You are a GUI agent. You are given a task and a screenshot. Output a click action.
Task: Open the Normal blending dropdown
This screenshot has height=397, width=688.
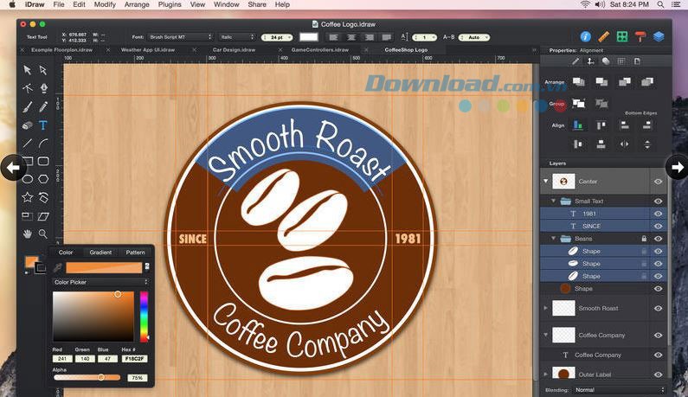click(619, 389)
